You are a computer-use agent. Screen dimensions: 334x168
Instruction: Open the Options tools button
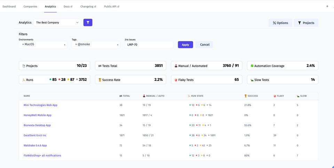280,23
